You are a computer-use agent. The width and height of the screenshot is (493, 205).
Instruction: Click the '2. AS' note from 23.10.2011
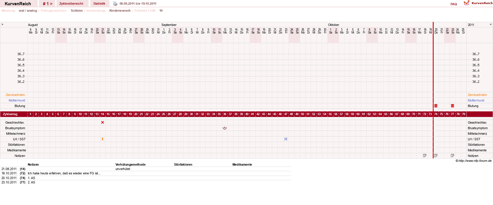(x=31, y=182)
